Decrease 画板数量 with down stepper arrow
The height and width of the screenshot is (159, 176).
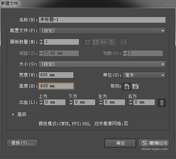tap(41, 43)
